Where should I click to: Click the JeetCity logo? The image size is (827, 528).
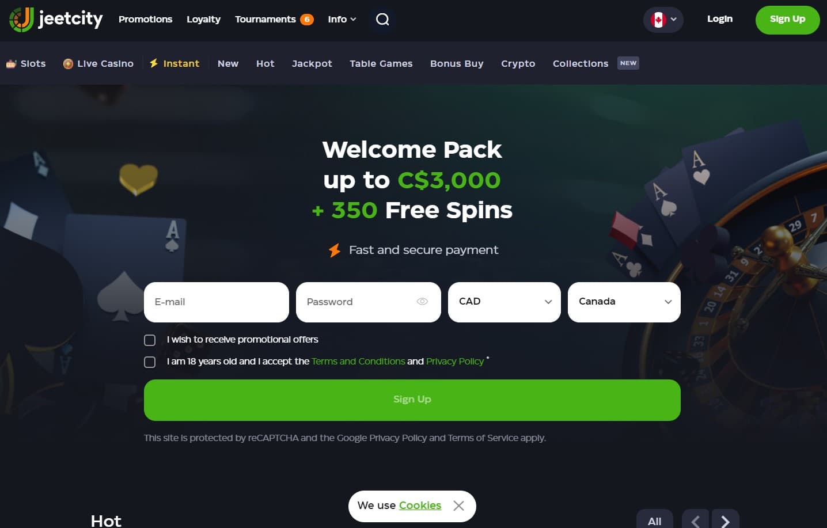56,20
